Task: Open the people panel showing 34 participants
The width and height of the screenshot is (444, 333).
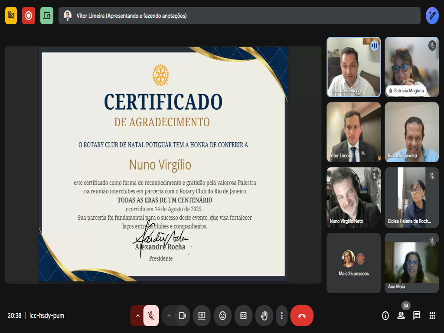Action: [x=401, y=316]
